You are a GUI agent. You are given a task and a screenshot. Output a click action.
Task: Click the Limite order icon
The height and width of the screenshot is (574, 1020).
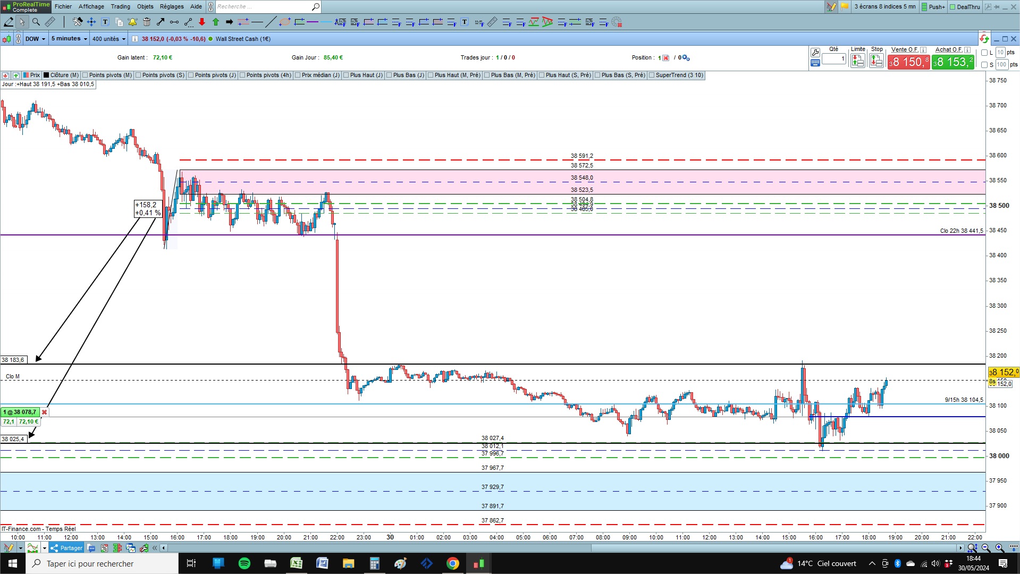(x=857, y=61)
